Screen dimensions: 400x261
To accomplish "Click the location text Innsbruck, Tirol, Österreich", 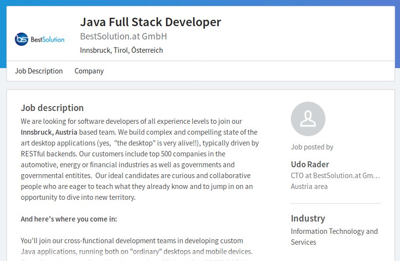I will click(121, 50).
